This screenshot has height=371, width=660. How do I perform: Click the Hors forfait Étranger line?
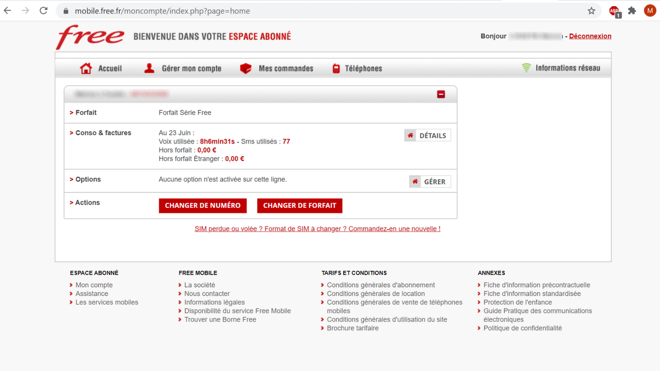[201, 159]
